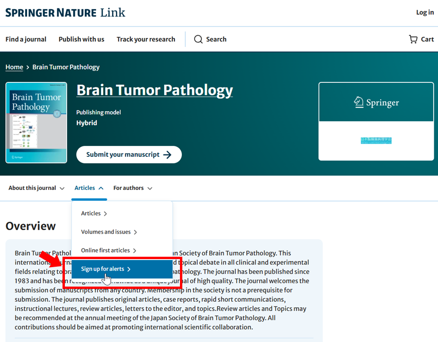Click the arrow icon on Submit your manuscript
The image size is (438, 342).
click(x=167, y=155)
